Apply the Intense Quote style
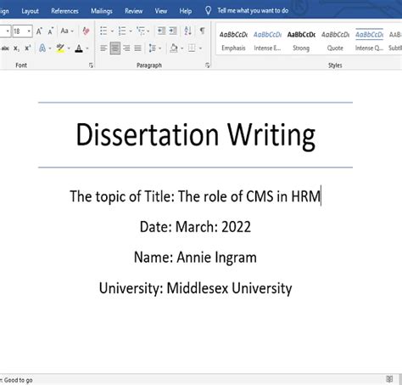This screenshot has height=385, width=402. pos(369,41)
